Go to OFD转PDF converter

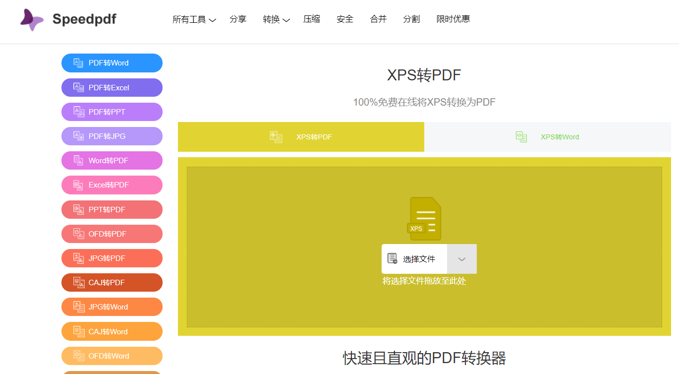click(x=112, y=234)
